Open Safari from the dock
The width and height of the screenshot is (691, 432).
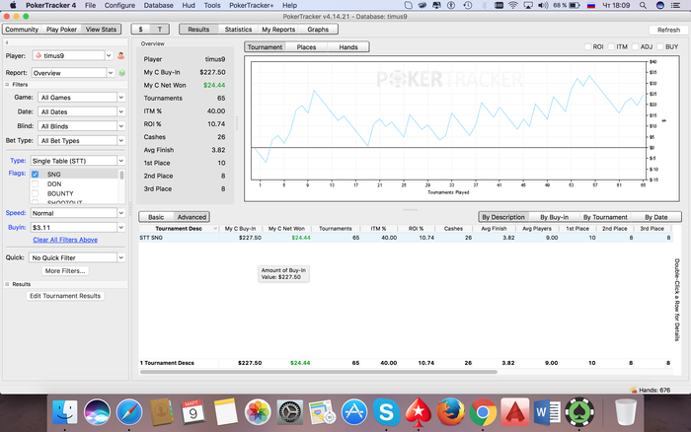click(x=129, y=412)
